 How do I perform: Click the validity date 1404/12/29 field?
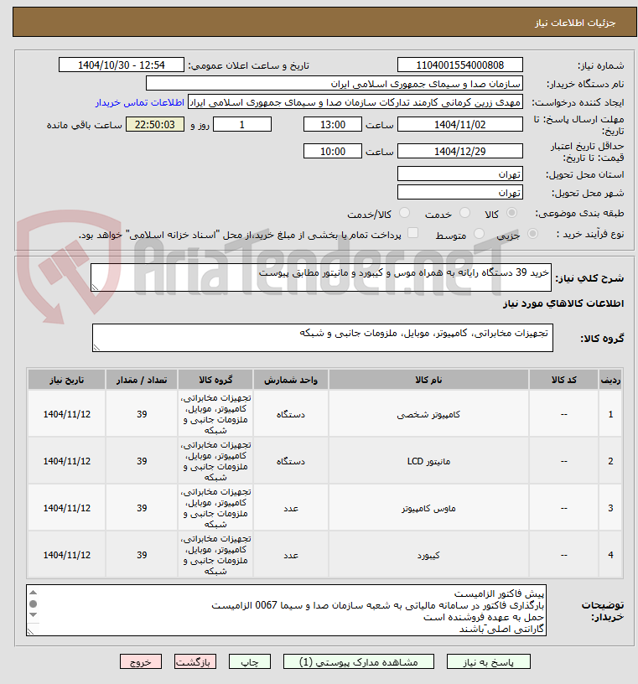click(x=460, y=152)
